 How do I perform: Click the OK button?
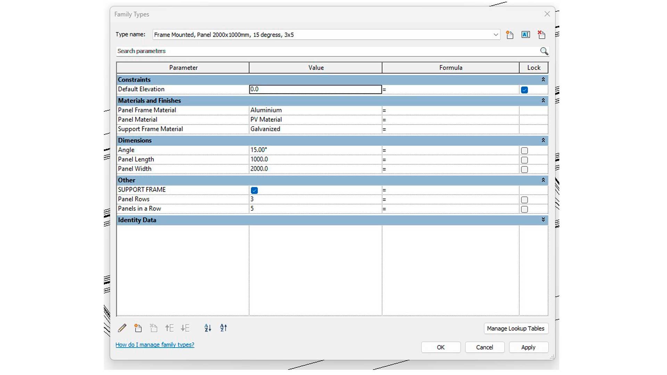pyautogui.click(x=440, y=347)
